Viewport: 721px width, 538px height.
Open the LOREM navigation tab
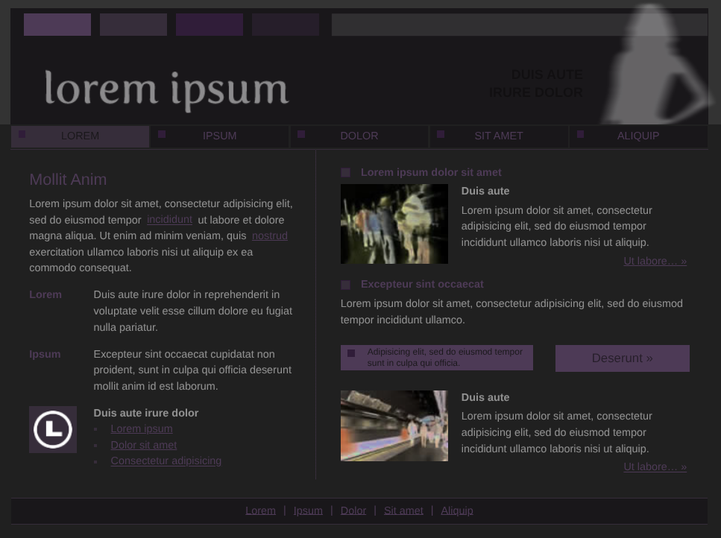[80, 136]
